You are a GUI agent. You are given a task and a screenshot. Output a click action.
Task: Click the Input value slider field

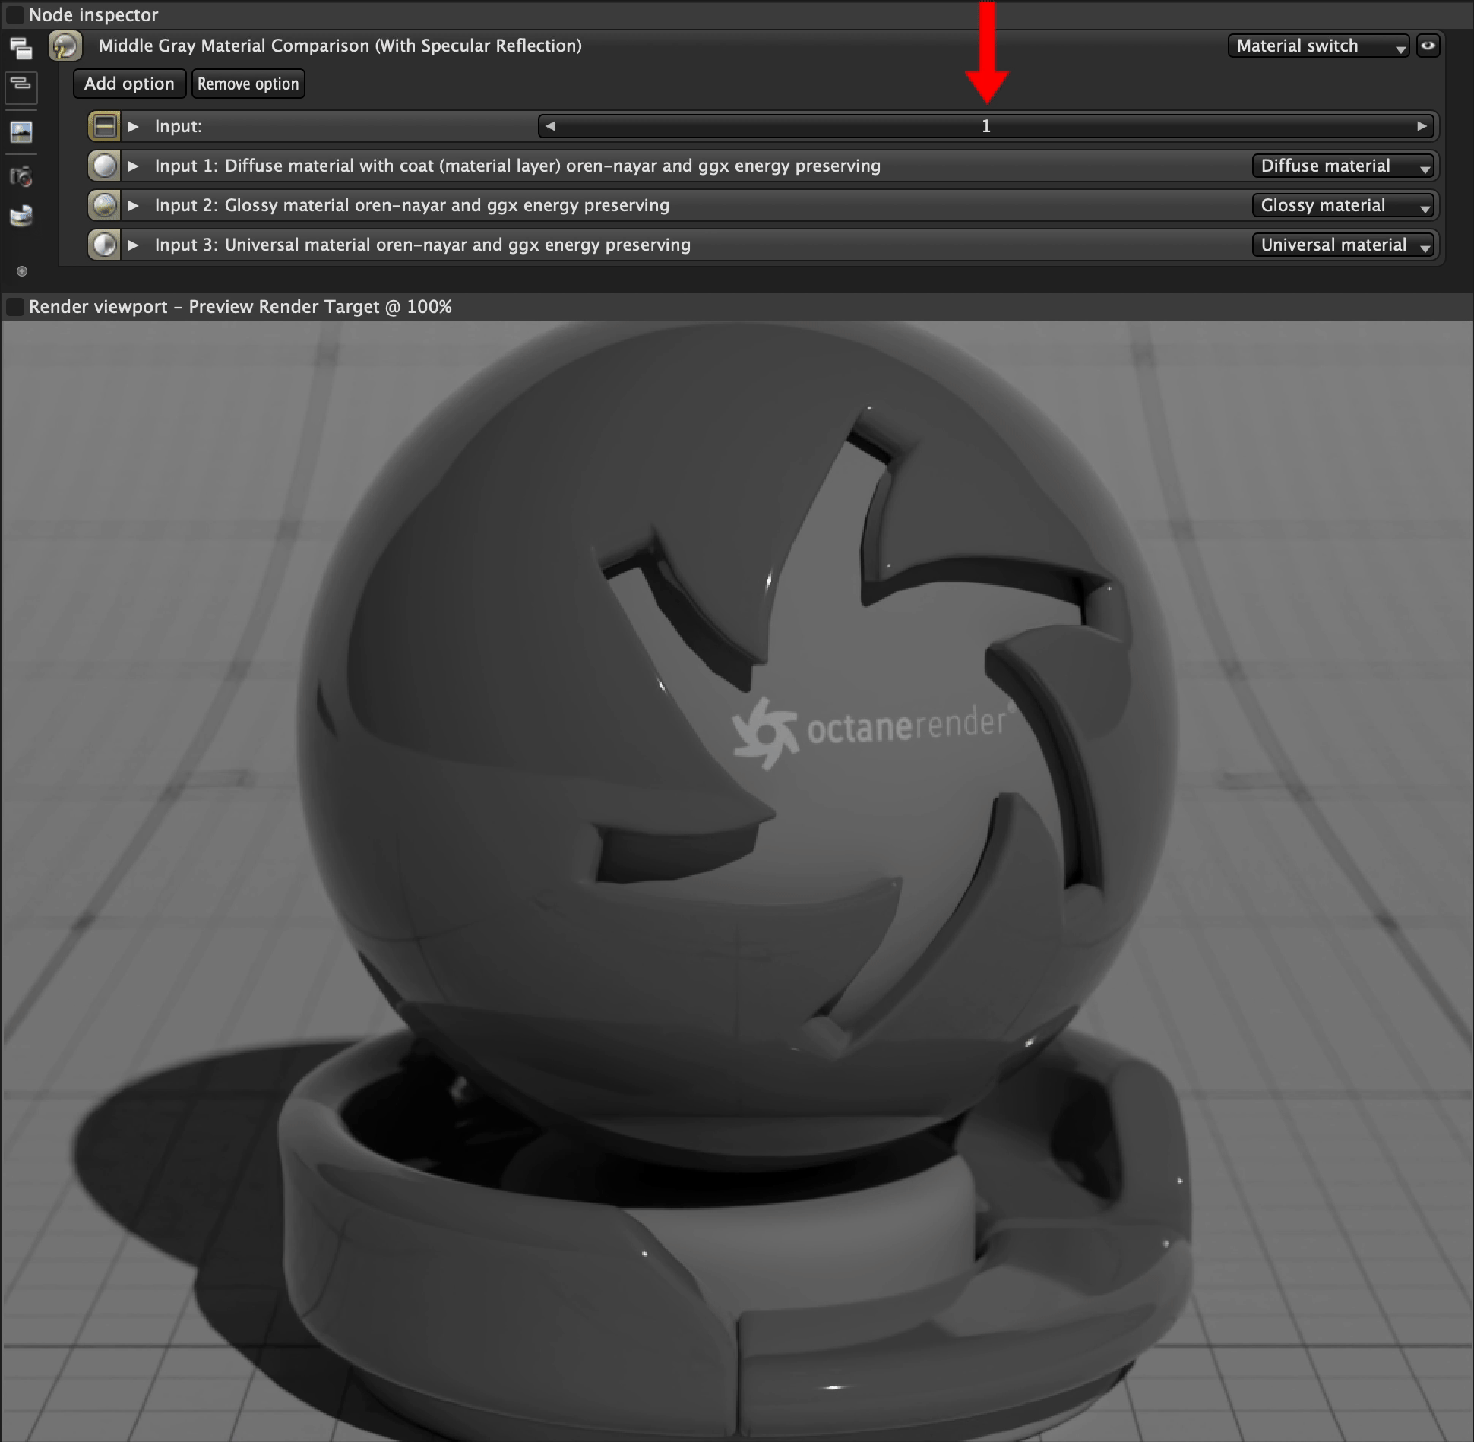click(985, 126)
